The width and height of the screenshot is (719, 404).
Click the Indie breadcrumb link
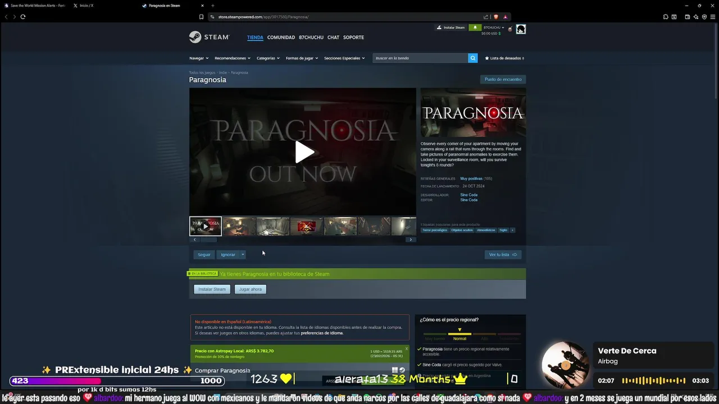(x=223, y=72)
